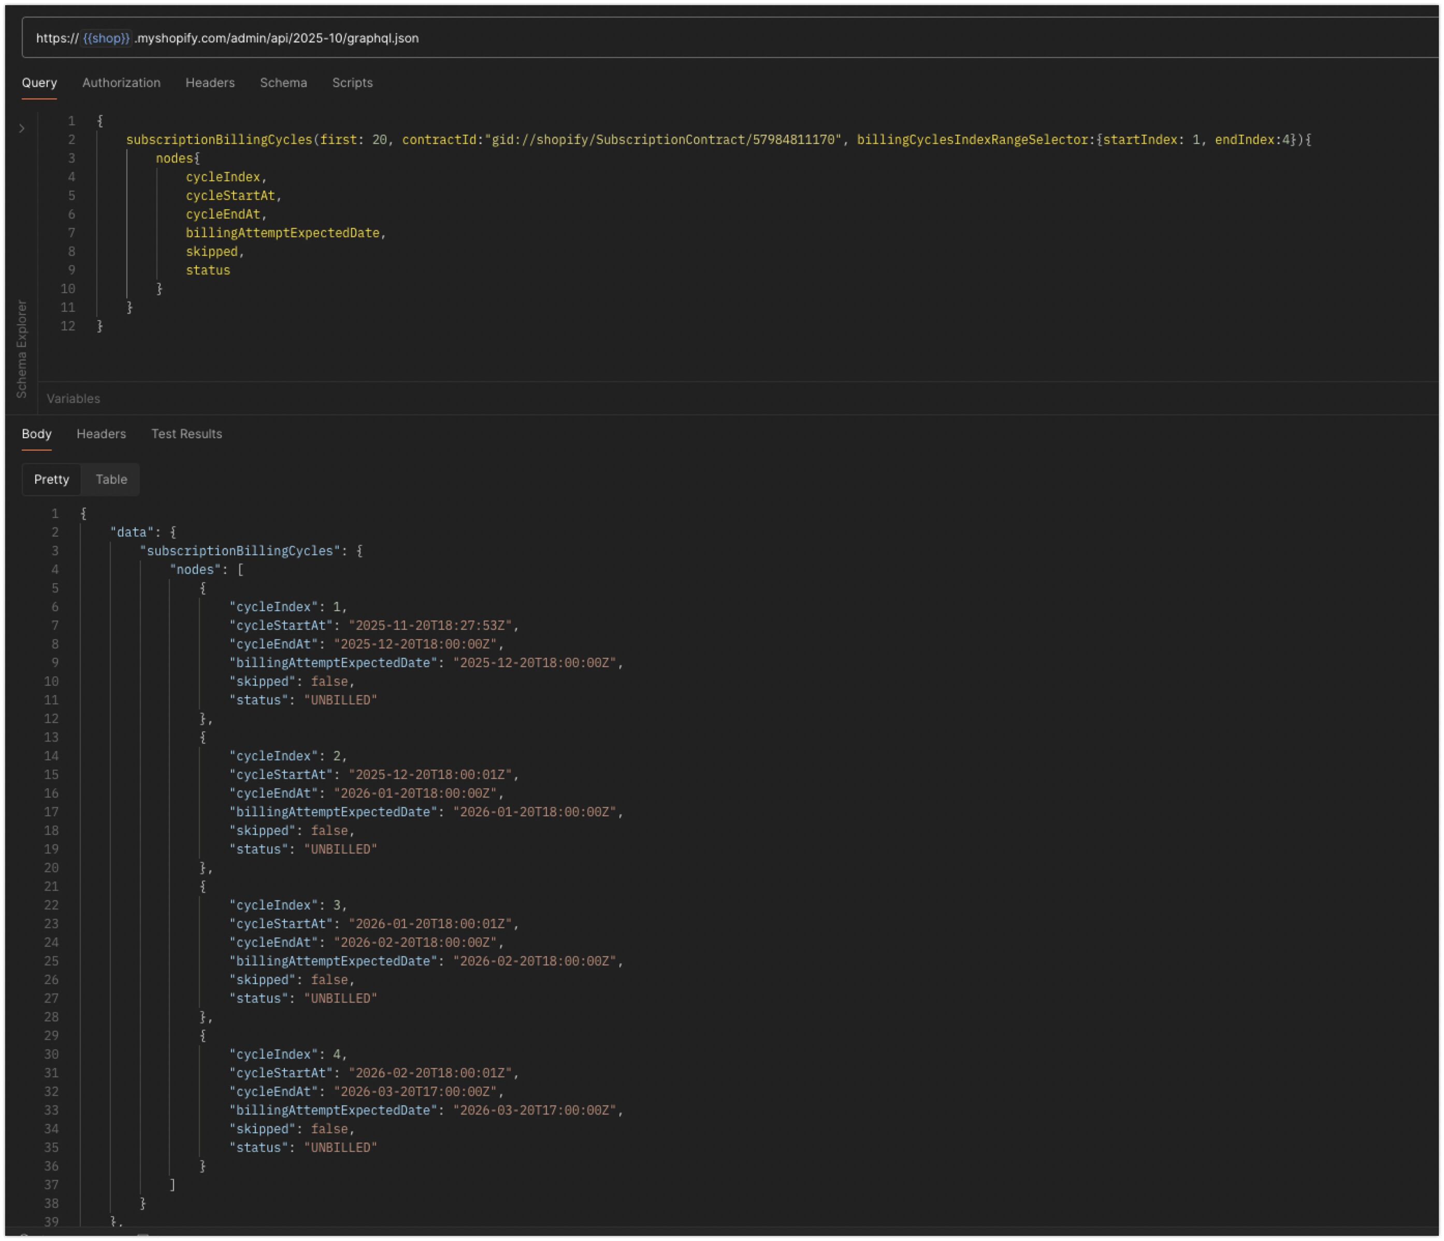Expand the Schema Explorer chevron arrow
1444x1241 pixels.
point(22,128)
